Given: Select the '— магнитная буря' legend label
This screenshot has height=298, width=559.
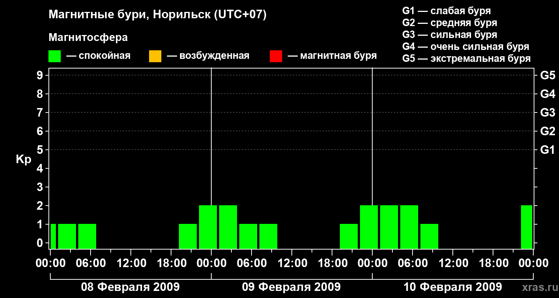Looking at the screenshot, I should coord(332,56).
